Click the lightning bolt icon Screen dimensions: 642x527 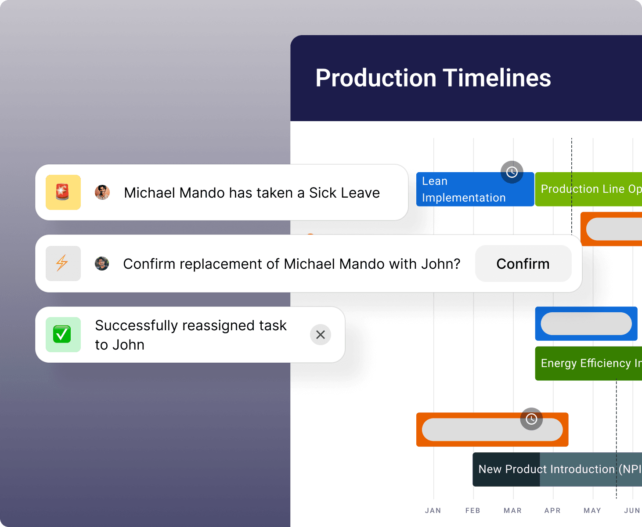coord(63,263)
